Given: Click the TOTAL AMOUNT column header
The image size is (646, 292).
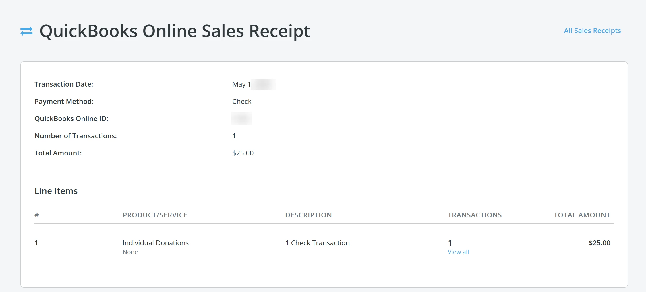Looking at the screenshot, I should pos(582,215).
